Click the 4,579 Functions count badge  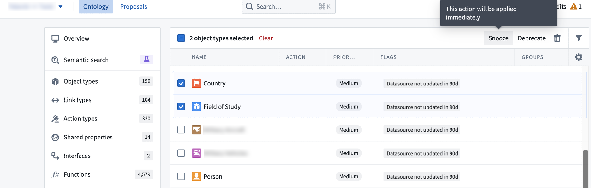point(144,174)
